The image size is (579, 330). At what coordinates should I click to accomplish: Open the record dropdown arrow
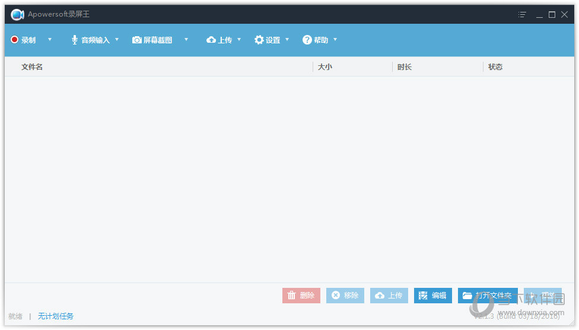[50, 39]
